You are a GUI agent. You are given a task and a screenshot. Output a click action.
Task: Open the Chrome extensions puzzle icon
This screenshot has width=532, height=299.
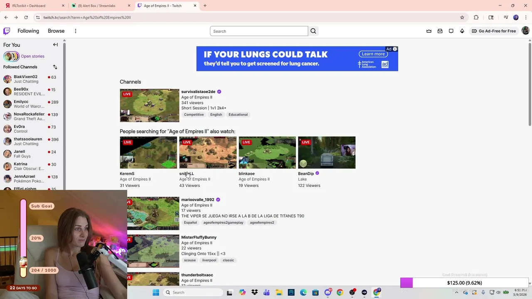[476, 17]
